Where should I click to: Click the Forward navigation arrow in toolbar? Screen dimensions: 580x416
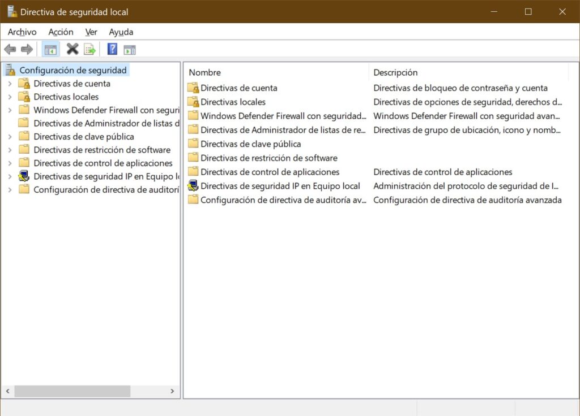tap(27, 49)
